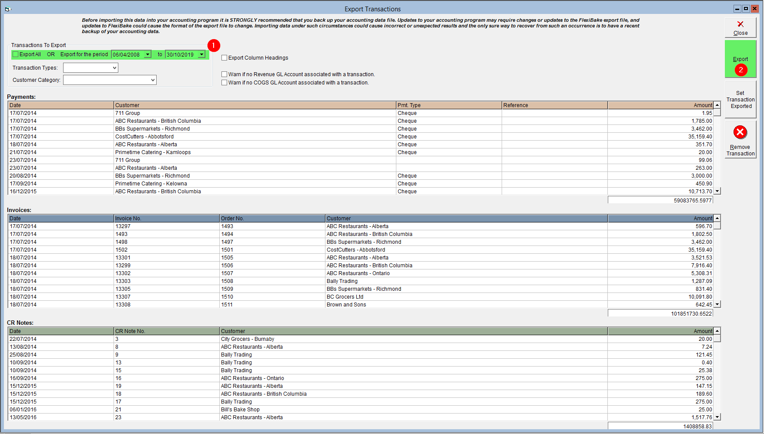Screen dimensions: 764x434
Task: Select invoice row with order 1501
Action: [x=361, y=250]
